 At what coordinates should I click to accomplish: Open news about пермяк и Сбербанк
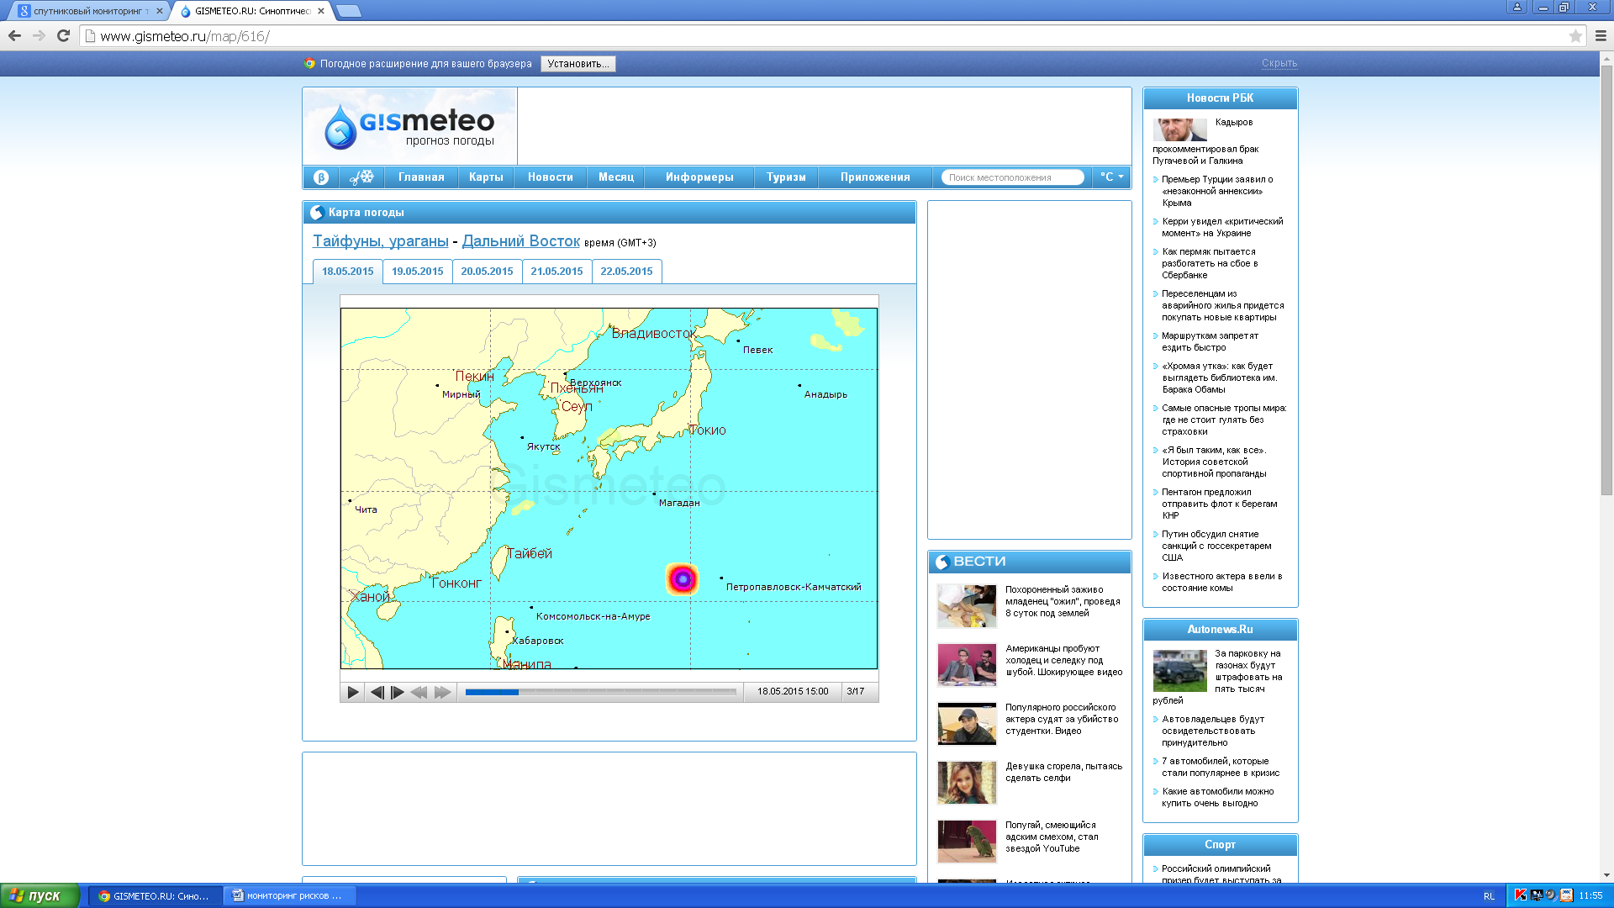click(1210, 263)
